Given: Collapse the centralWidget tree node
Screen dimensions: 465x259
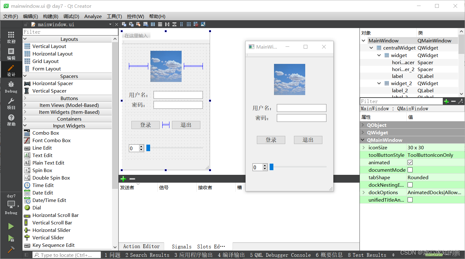Looking at the screenshot, I should (x=371, y=48).
